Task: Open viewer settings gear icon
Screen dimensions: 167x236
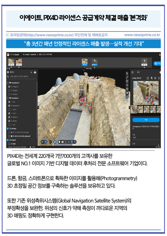Action: [55, 142]
